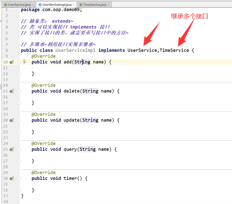232x204 pixels.
Task: Click the implements gutter icon beside timer method
Action: tap(12, 179)
